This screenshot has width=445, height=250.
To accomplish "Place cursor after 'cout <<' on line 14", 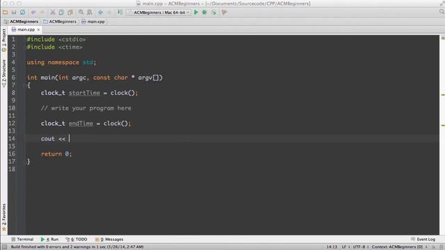I will 70,139.
